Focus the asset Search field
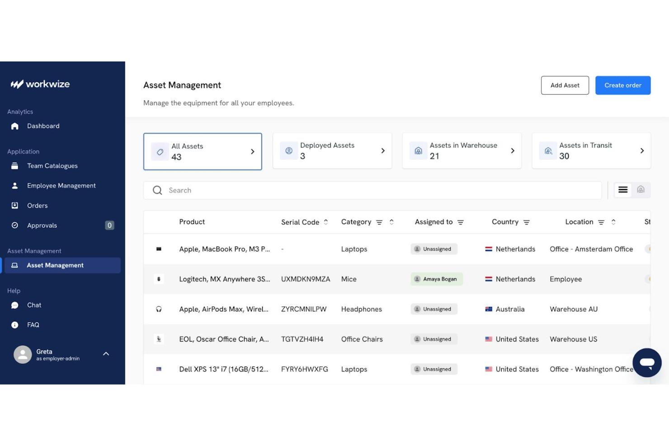This screenshot has width=669, height=446. coord(372,190)
